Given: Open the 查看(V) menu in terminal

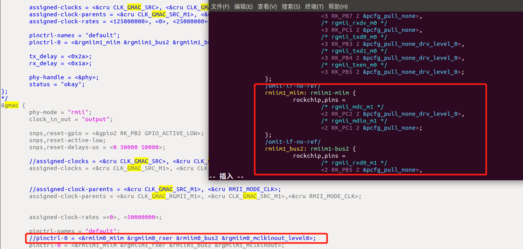Looking at the screenshot, I should 267,7.
